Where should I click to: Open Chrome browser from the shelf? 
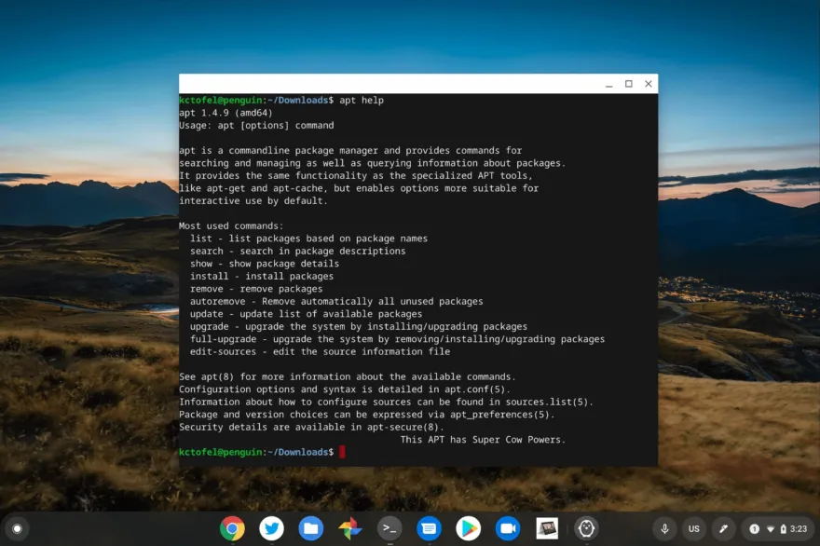point(231,528)
